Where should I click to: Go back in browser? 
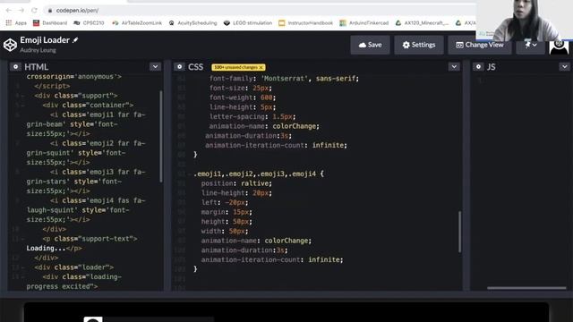click(8, 10)
